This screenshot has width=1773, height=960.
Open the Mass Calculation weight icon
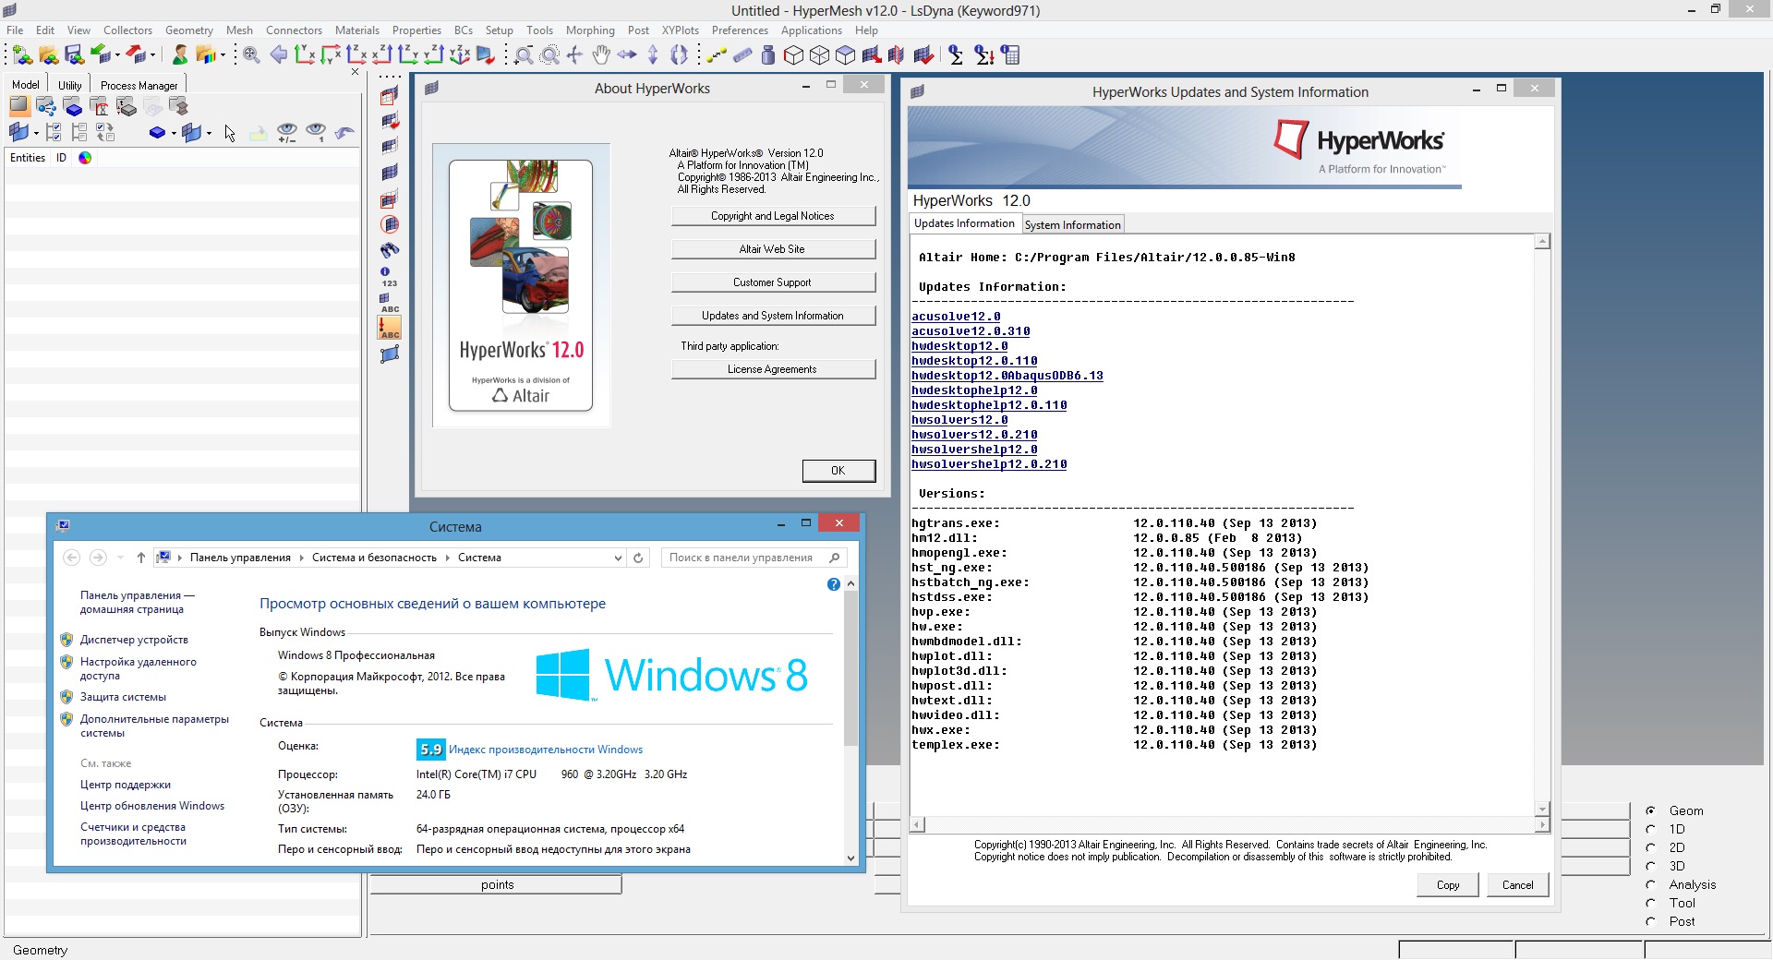768,55
